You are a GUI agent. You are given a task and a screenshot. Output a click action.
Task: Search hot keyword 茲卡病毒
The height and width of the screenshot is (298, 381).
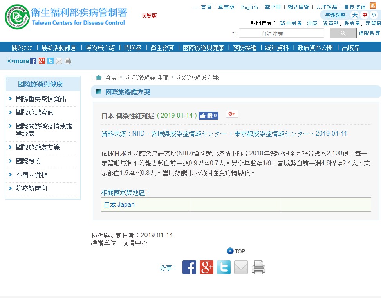291,23
